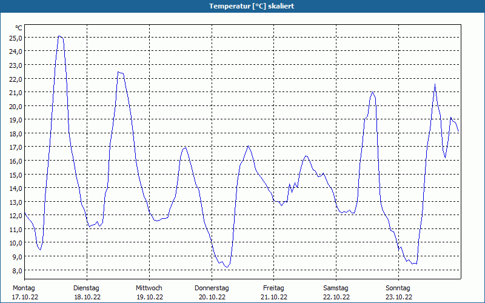Click the Thursday temperature minimum on the curve
Viewport: 485px width, 303px height.
pos(227,267)
